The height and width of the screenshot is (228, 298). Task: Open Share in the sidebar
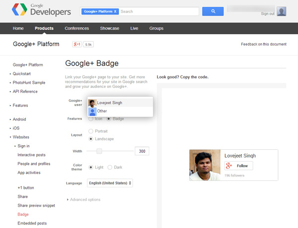pyautogui.click(x=23, y=196)
